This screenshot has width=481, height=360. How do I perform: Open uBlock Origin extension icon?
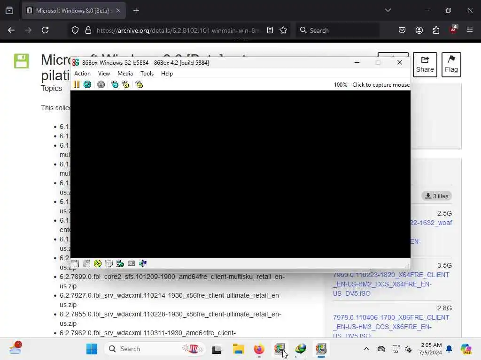coord(453,30)
